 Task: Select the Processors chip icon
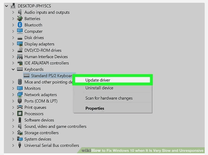20,114
